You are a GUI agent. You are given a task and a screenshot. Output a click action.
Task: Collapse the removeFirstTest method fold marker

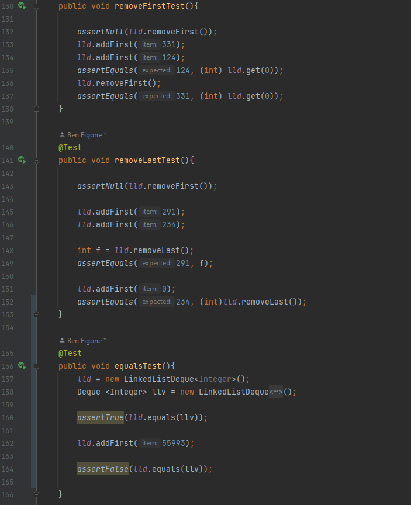[x=36, y=6]
